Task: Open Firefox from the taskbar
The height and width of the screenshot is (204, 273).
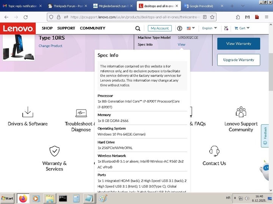Action: click(x=24, y=198)
